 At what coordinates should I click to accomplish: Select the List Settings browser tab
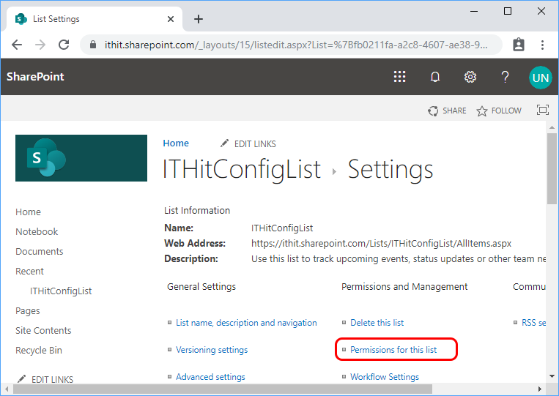coord(94,19)
